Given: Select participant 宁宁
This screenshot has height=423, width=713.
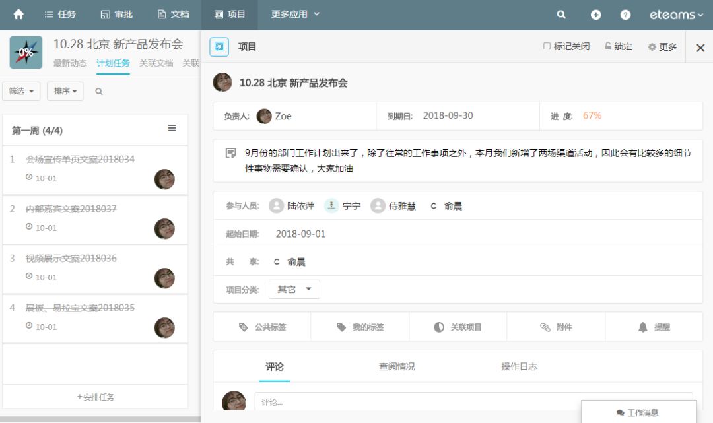Looking at the screenshot, I should 343,206.
